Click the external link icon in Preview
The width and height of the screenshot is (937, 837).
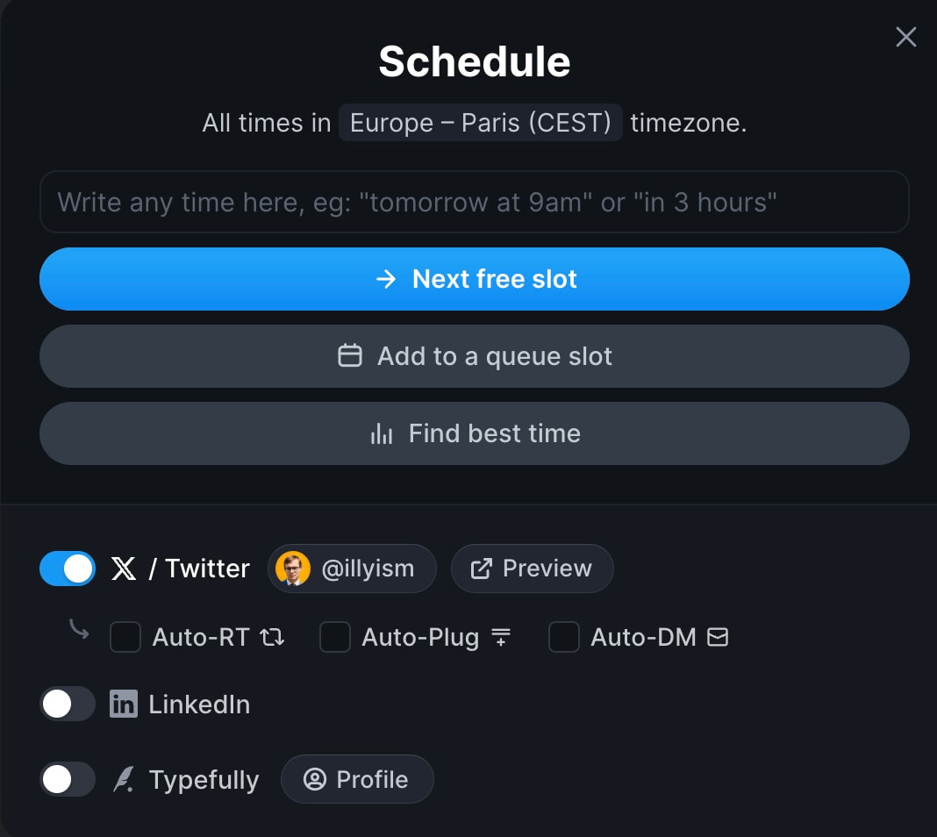[481, 569]
